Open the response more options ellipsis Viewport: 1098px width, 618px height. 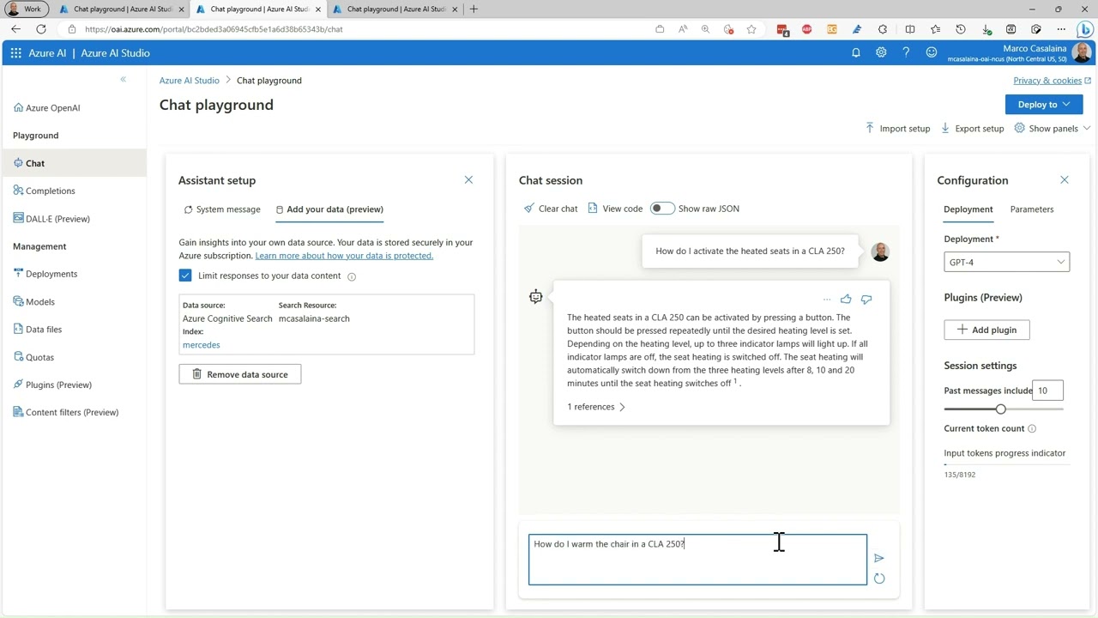pos(827,300)
